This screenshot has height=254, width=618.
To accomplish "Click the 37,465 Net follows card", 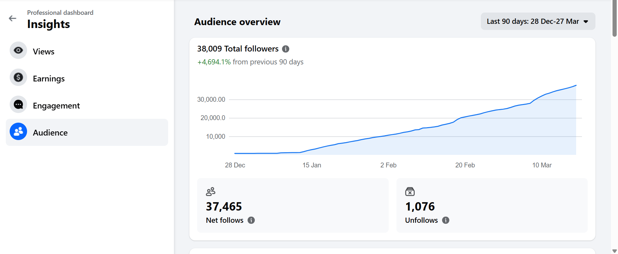I will (x=293, y=205).
